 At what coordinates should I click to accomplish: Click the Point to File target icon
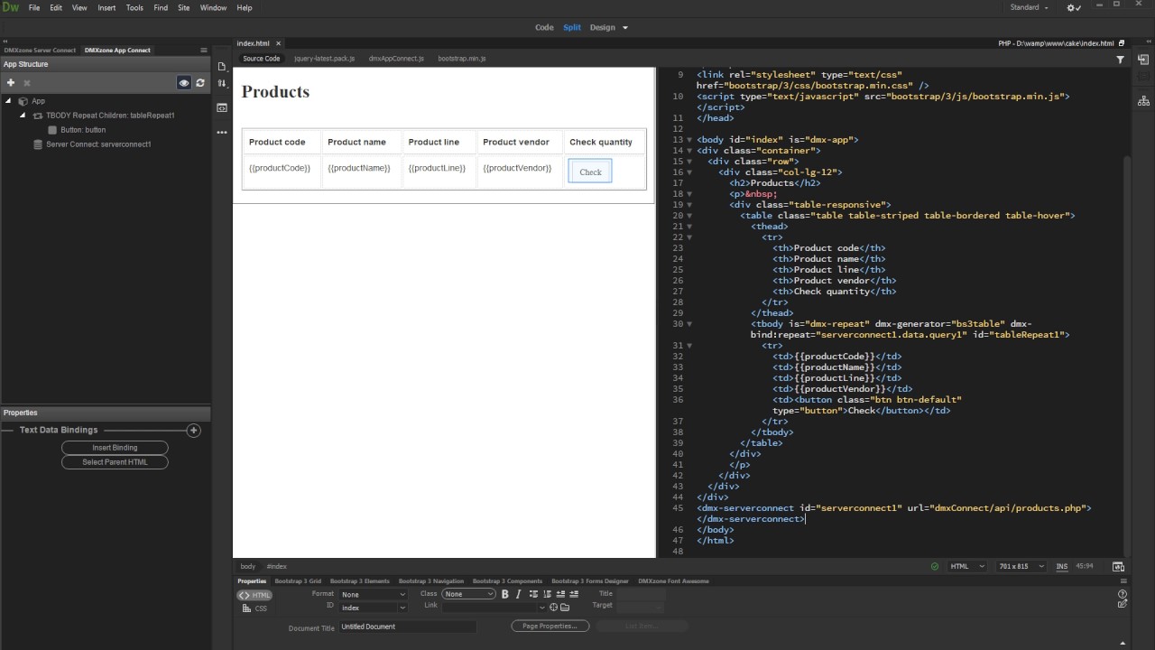(x=553, y=608)
